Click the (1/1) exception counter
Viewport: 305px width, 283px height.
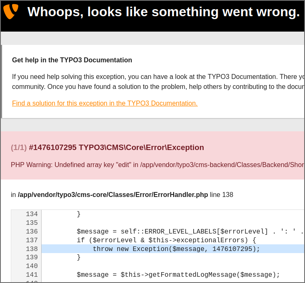[19, 148]
